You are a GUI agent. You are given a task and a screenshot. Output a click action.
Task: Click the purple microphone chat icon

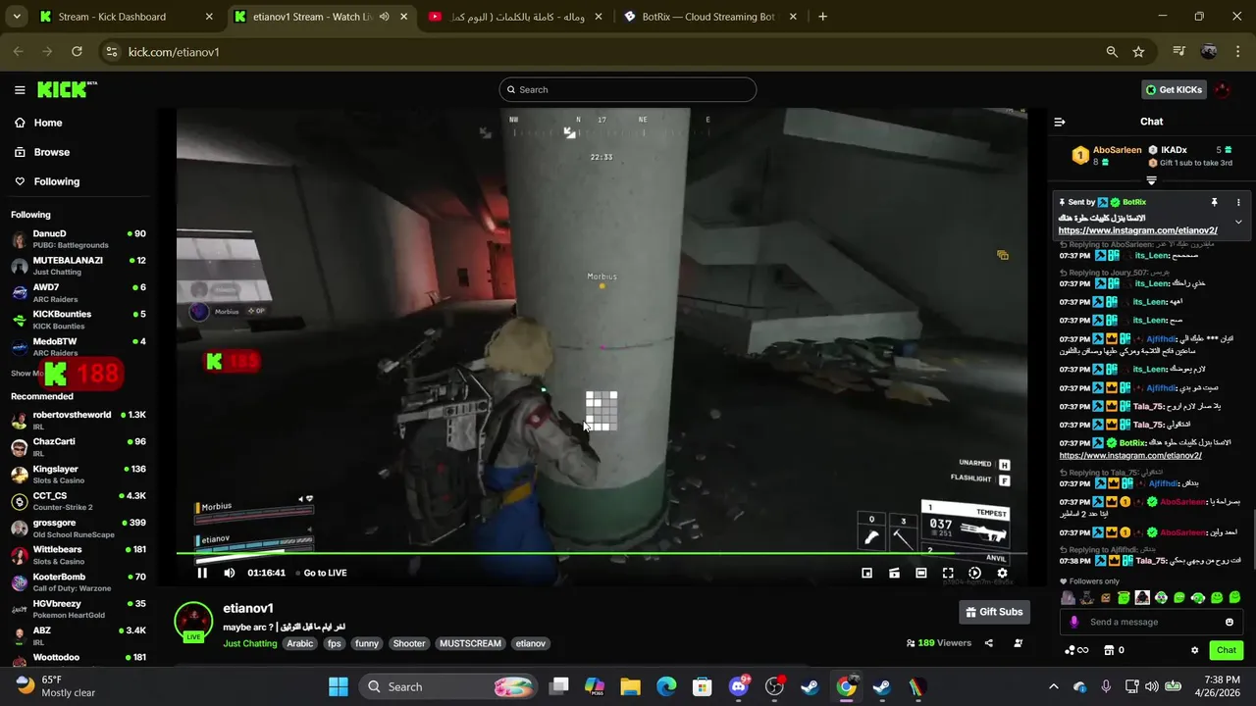pyautogui.click(x=1073, y=622)
